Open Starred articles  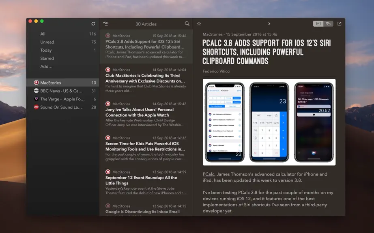[62, 58]
